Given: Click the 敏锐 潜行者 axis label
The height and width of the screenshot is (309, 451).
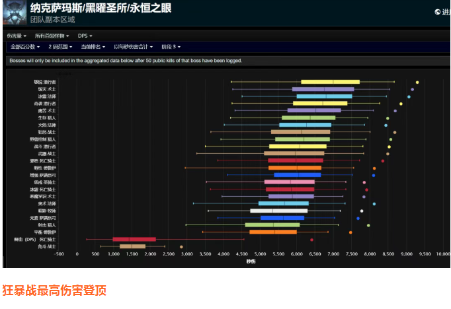Looking at the screenshot, I should point(45,82).
